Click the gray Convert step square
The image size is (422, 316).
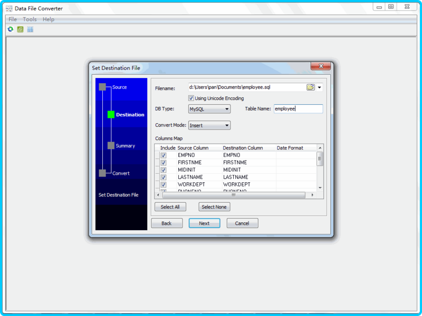point(102,173)
